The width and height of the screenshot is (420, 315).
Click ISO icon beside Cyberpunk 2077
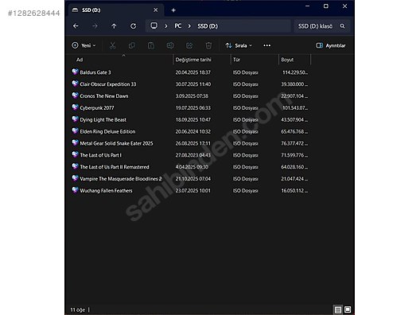(75, 107)
